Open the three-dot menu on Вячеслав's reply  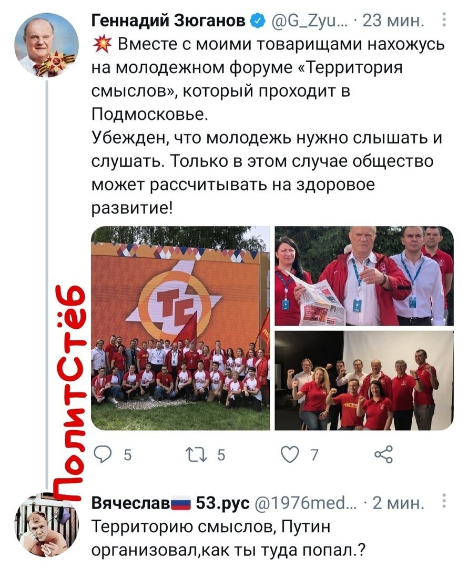[444, 502]
